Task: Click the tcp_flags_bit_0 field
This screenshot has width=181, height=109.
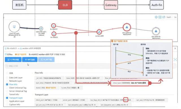Action: (x=112, y=100)
